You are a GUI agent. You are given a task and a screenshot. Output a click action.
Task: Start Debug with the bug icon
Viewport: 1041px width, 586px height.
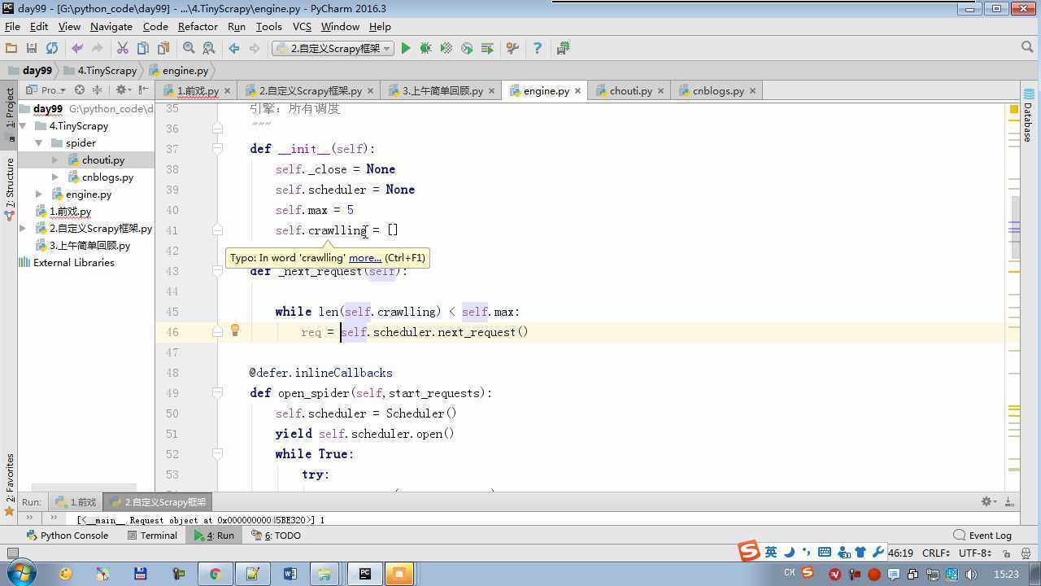[x=425, y=49]
